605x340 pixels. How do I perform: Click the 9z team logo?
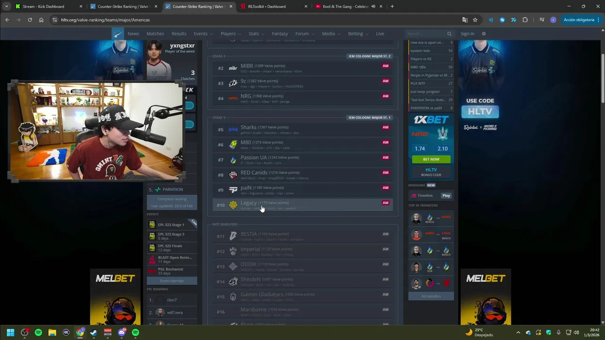click(233, 83)
